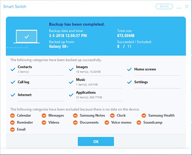Click the orange NO icon beside Clock
Screen dimensions: 192x155
[112, 115]
